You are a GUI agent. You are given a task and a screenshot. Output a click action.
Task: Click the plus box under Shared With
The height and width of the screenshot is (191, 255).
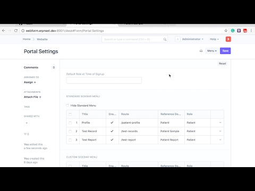(x=27, y=123)
